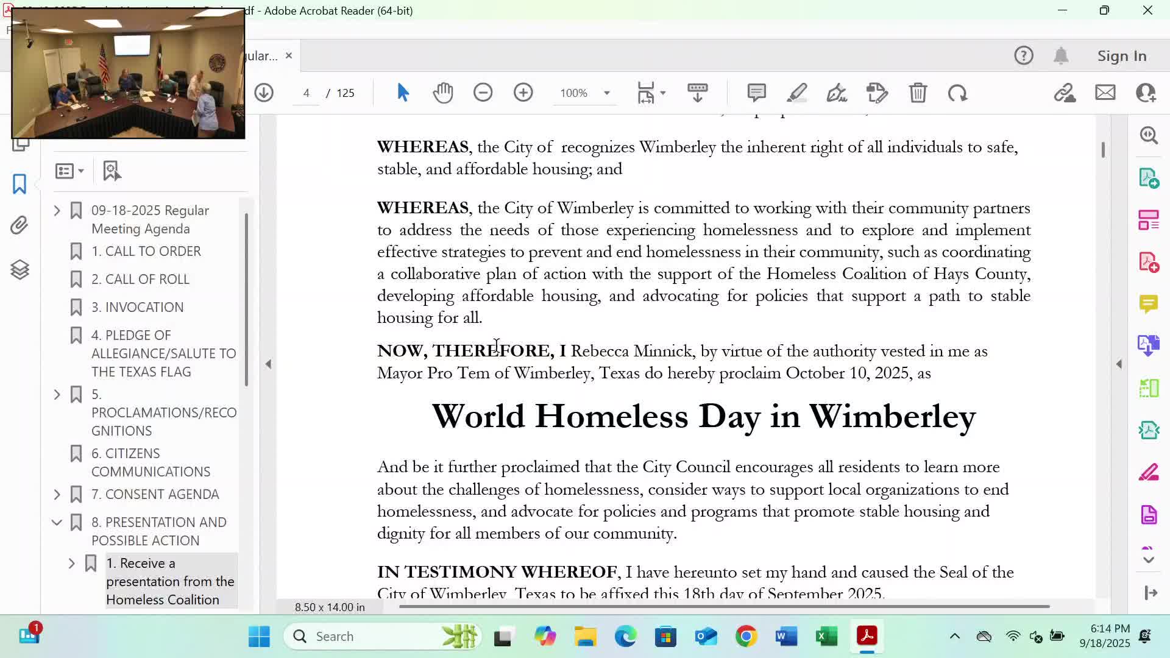Open the zoom level 100% dropdown
1170x658 pixels.
pos(606,93)
